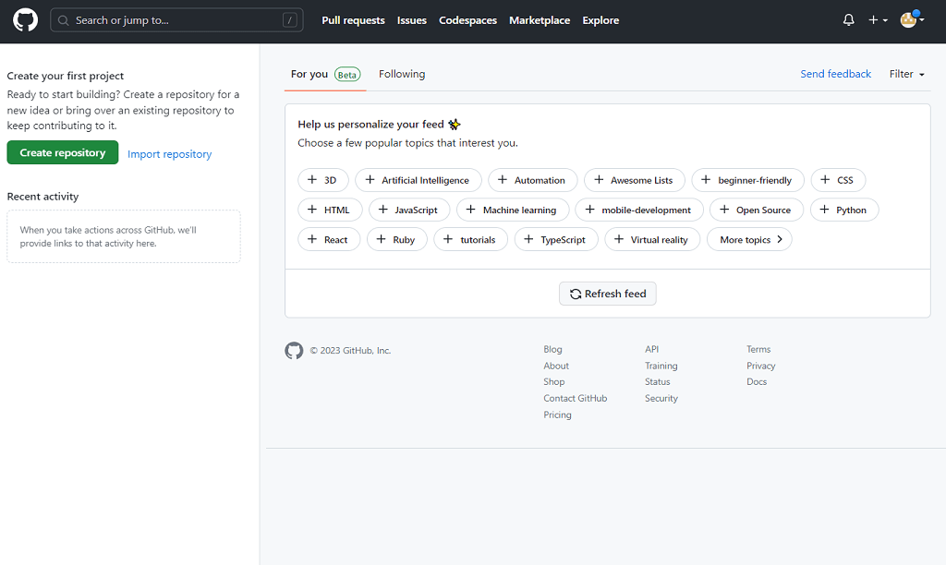946x565 pixels.
Task: Click Send feedback link
Action: click(x=835, y=74)
